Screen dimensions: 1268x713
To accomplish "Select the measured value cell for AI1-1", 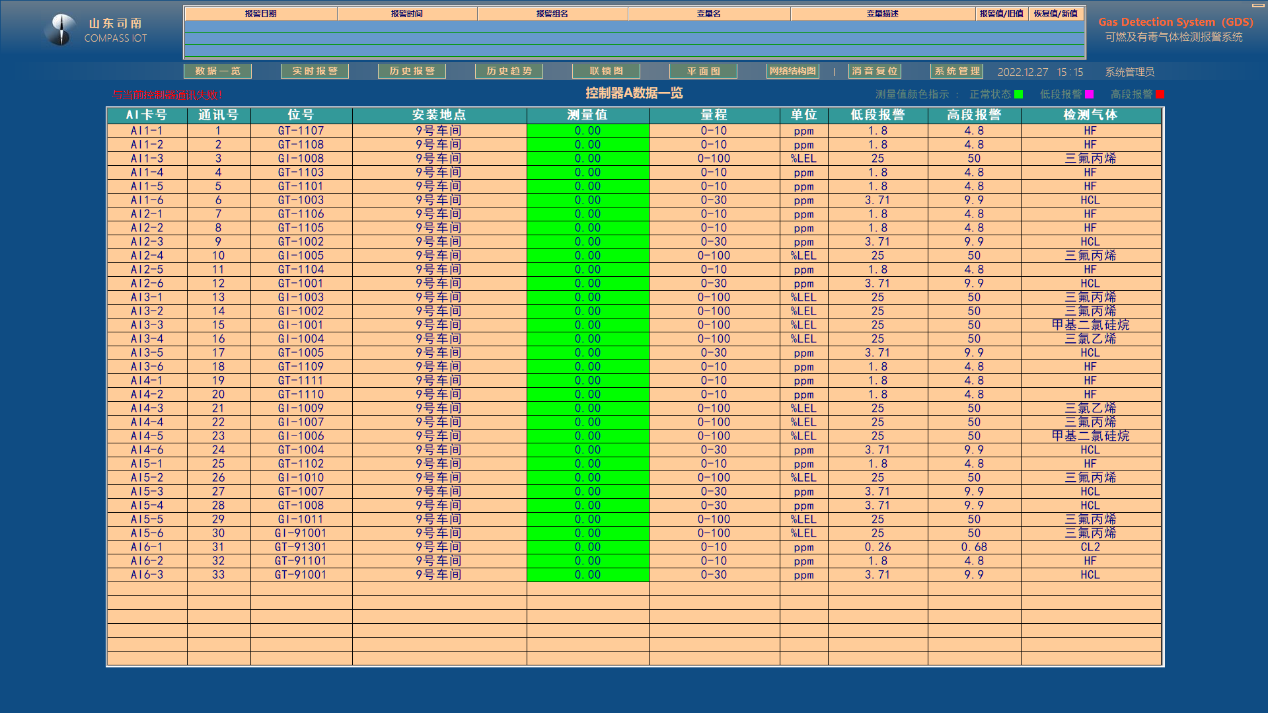I will (x=587, y=131).
